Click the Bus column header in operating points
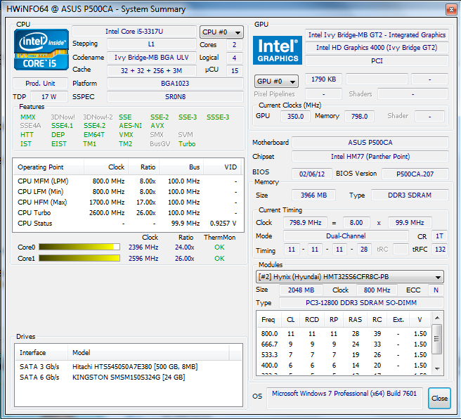Viewport: 461px width, 419px height. [181, 167]
